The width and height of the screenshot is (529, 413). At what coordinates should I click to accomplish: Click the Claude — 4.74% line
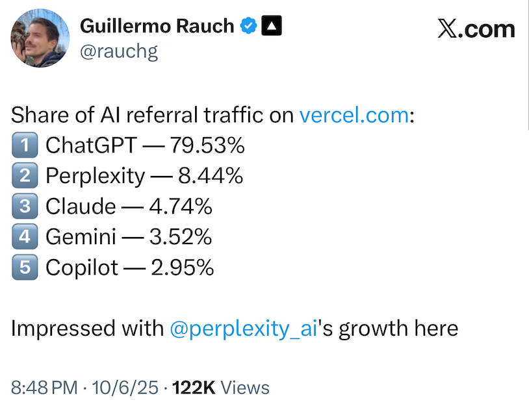129,207
